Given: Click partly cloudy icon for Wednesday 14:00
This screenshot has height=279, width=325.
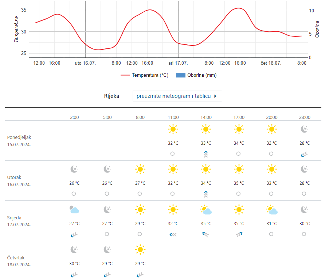Looking at the screenshot, I should coord(206,210).
